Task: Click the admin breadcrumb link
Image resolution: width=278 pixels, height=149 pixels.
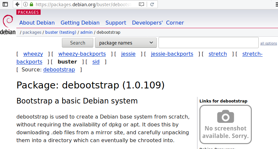Action: pyautogui.click(x=86, y=32)
